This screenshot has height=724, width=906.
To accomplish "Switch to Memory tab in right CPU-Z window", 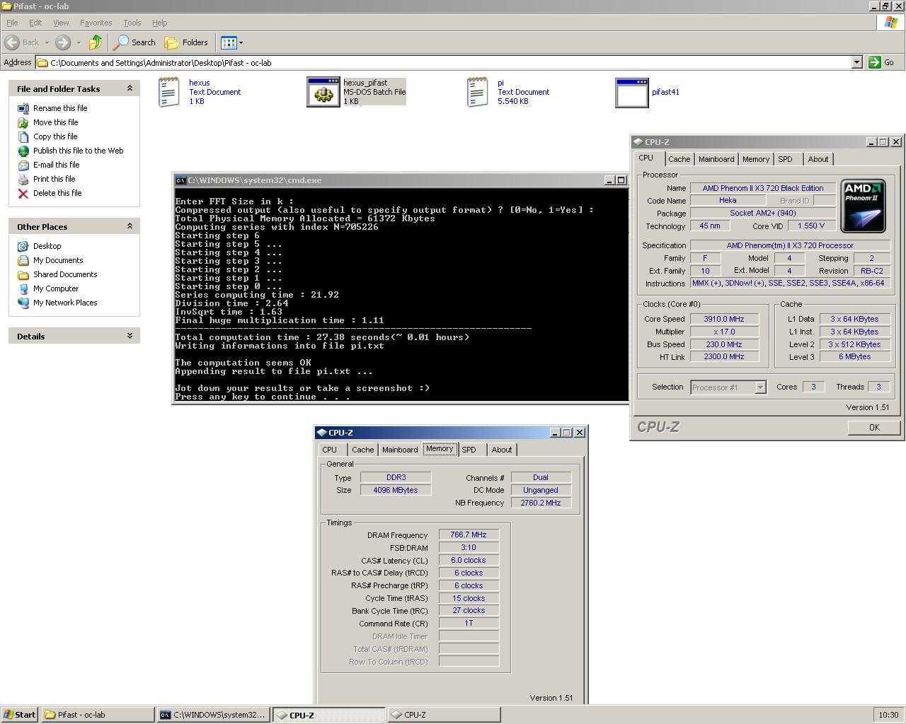I will 756,159.
